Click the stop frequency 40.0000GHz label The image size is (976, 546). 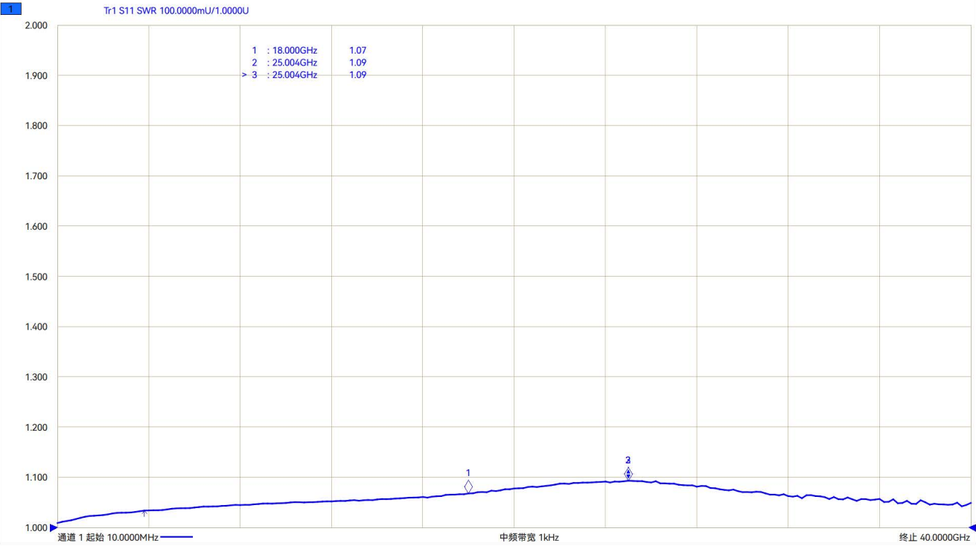pos(934,537)
